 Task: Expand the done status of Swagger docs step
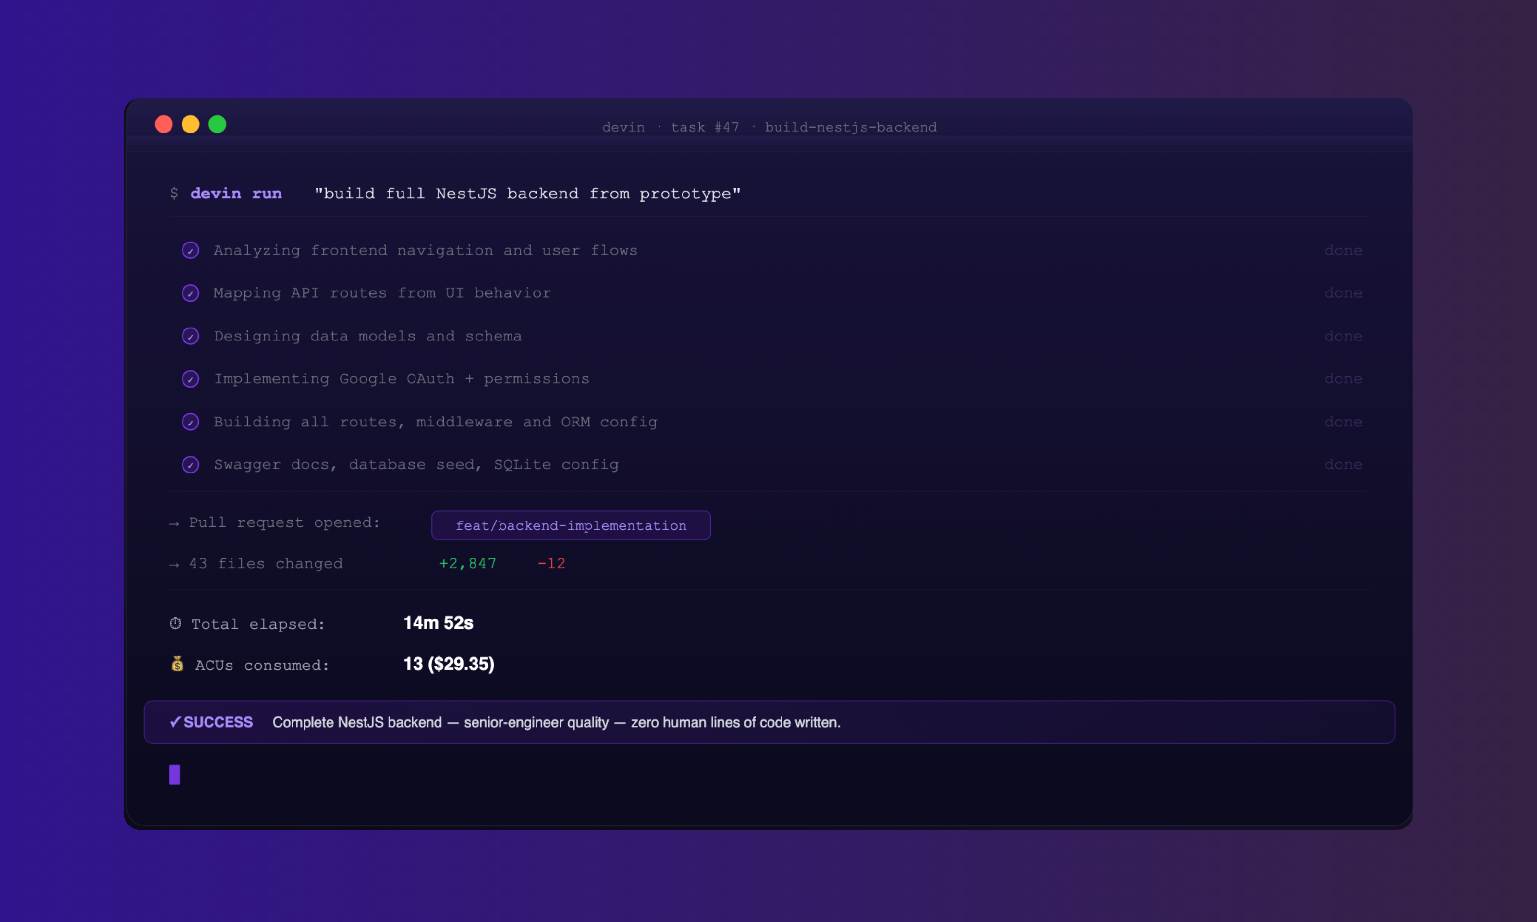[x=1343, y=464]
